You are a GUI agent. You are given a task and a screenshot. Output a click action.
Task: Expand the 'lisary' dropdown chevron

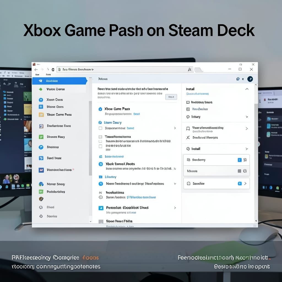[247, 117]
